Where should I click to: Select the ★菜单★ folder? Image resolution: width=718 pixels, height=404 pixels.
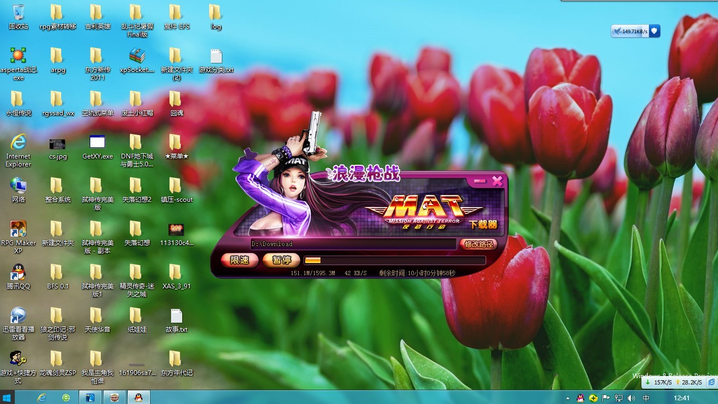click(176, 147)
